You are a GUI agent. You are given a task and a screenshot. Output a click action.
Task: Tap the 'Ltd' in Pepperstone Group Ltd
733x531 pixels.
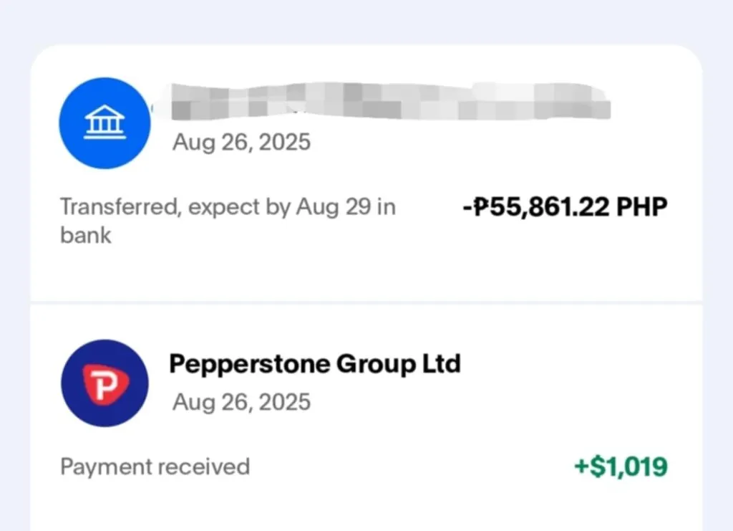point(440,364)
